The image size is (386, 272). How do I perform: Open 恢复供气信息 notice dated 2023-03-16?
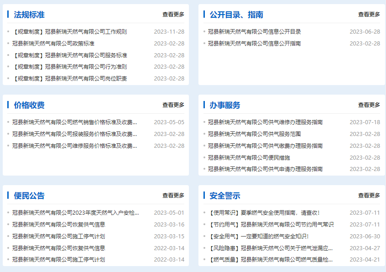coord(59,225)
